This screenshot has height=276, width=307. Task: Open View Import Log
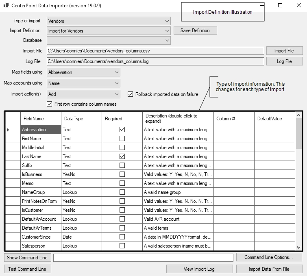199,269
